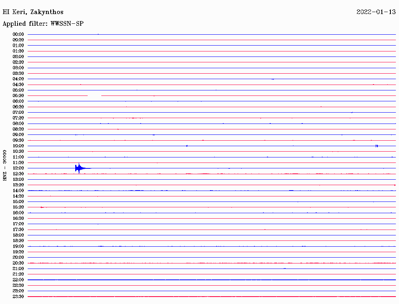Viewport: 399px width, 304px height.
Task: Click the 10:30 time label
Action: pyautogui.click(x=18, y=152)
